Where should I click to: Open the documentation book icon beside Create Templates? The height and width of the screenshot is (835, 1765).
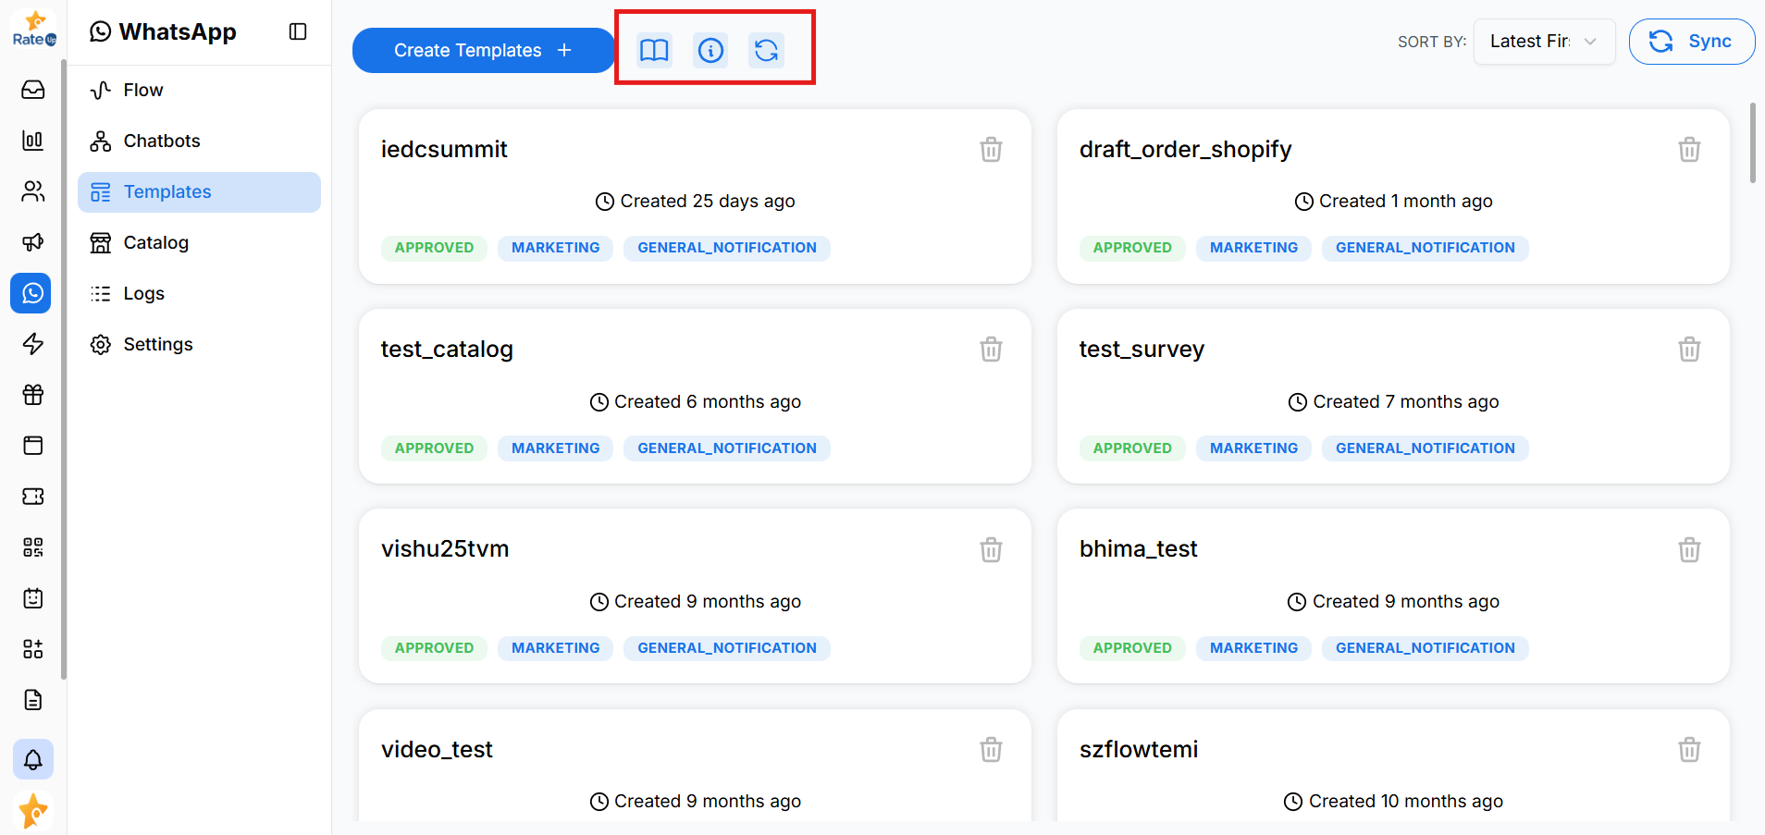(x=654, y=51)
